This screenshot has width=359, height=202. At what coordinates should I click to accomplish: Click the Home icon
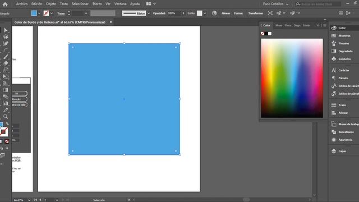[x=5, y=4]
